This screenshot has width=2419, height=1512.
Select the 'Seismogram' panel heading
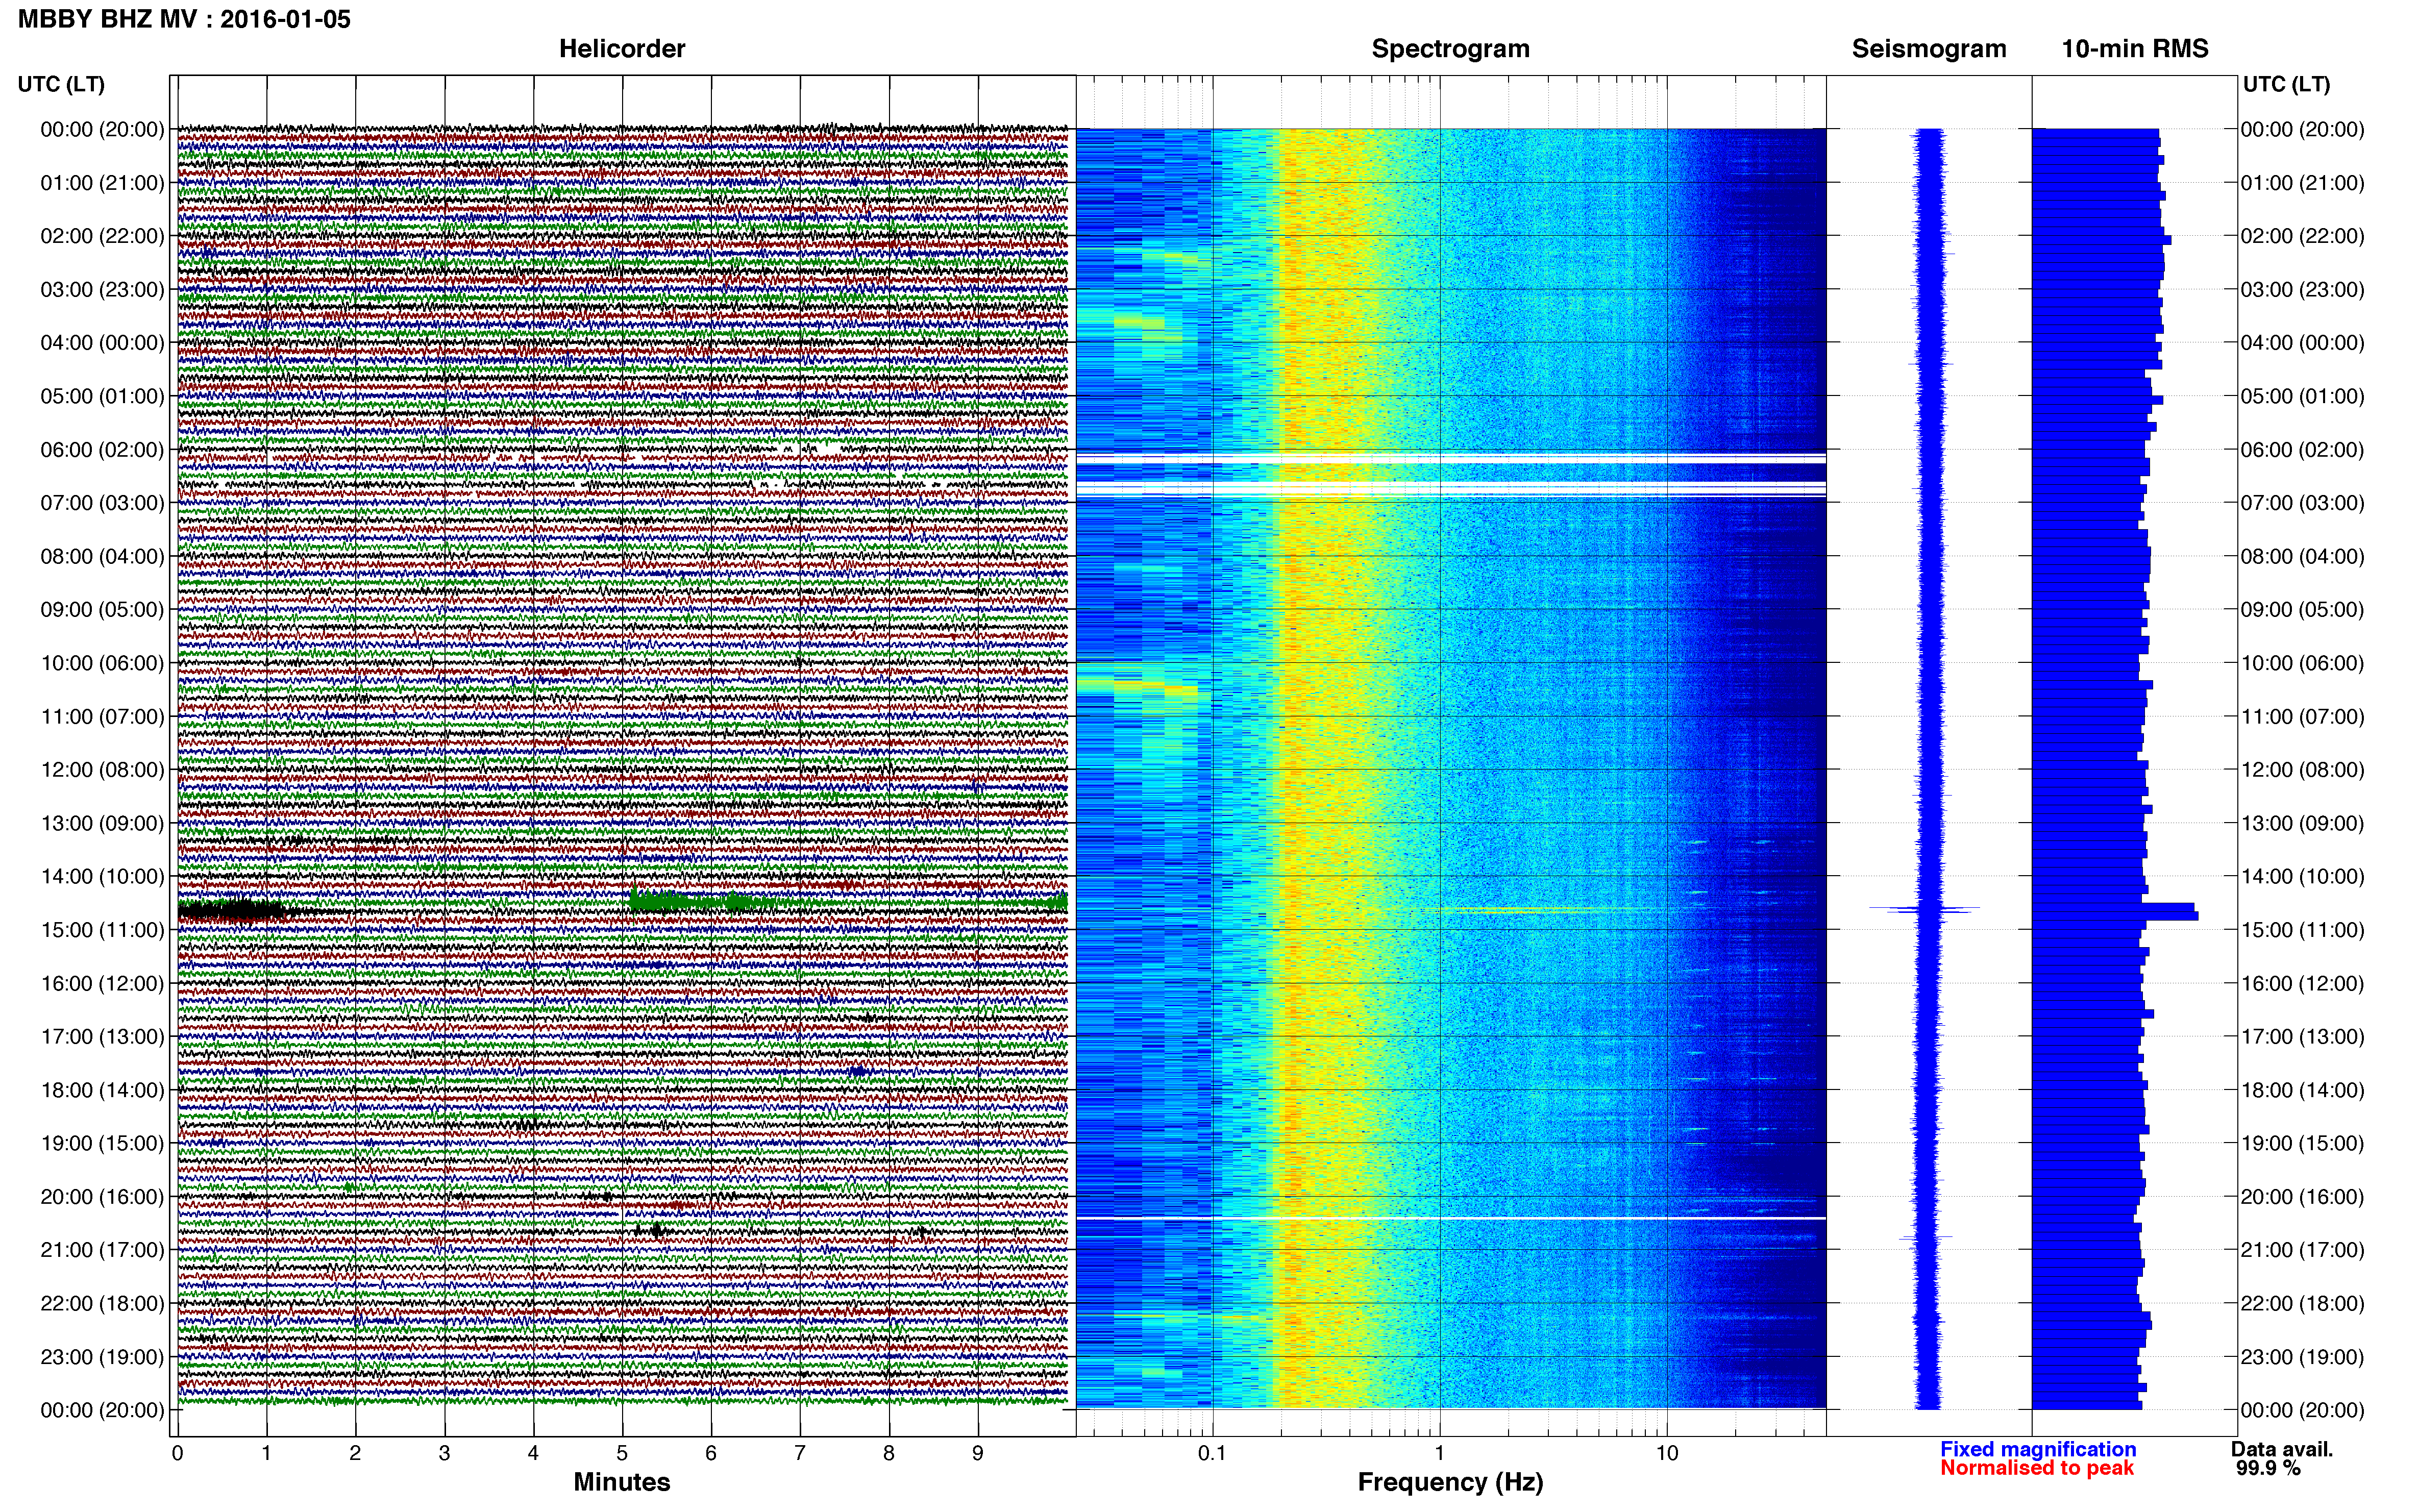tap(1929, 49)
